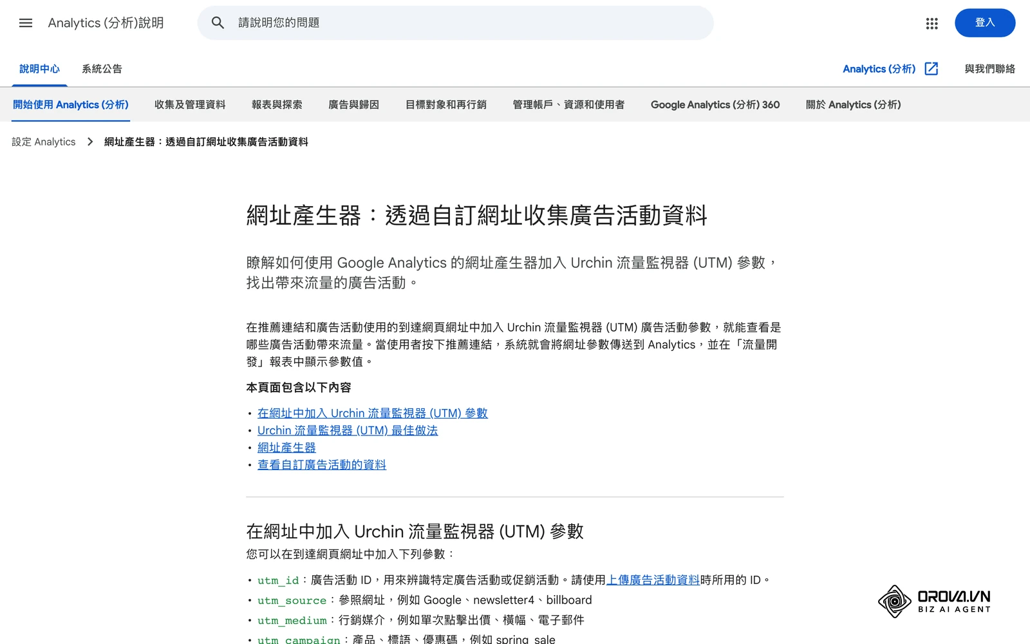The width and height of the screenshot is (1030, 644).
Task: Select the 關於 Analytics (分析) category
Action: click(853, 105)
